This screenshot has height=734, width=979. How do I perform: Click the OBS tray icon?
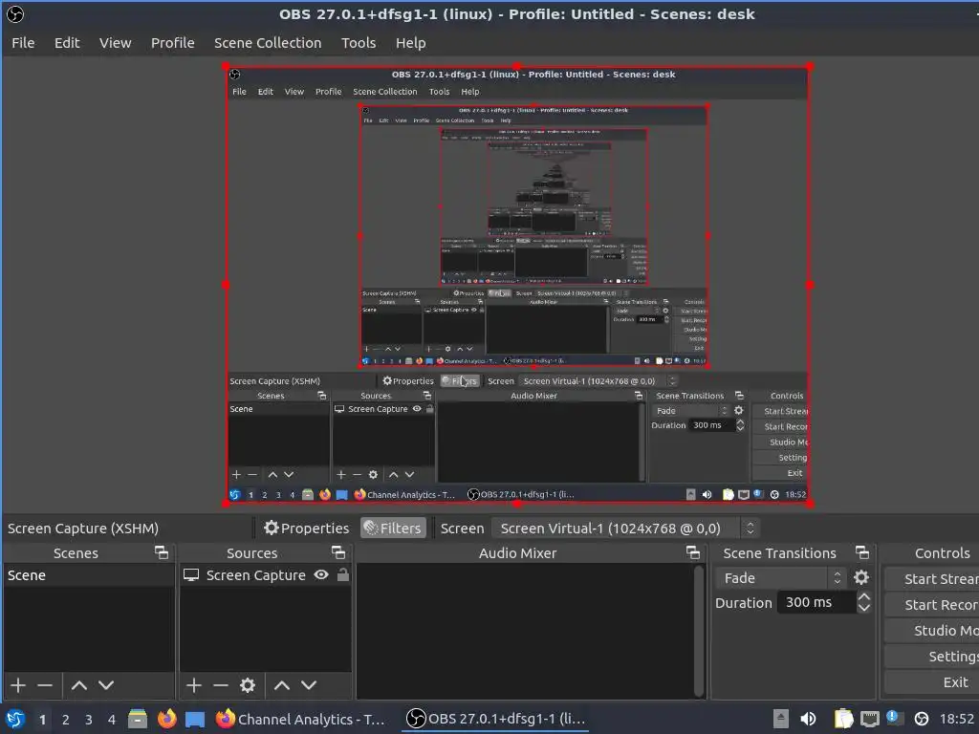[x=922, y=719]
